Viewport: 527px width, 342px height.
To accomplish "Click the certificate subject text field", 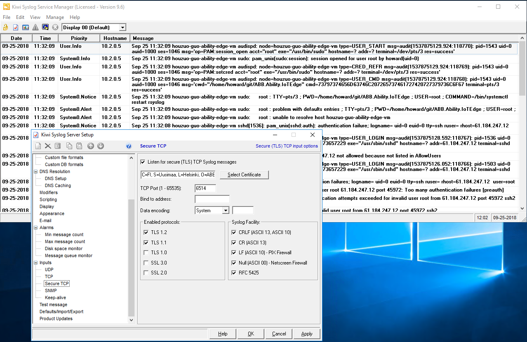I will (x=178, y=175).
